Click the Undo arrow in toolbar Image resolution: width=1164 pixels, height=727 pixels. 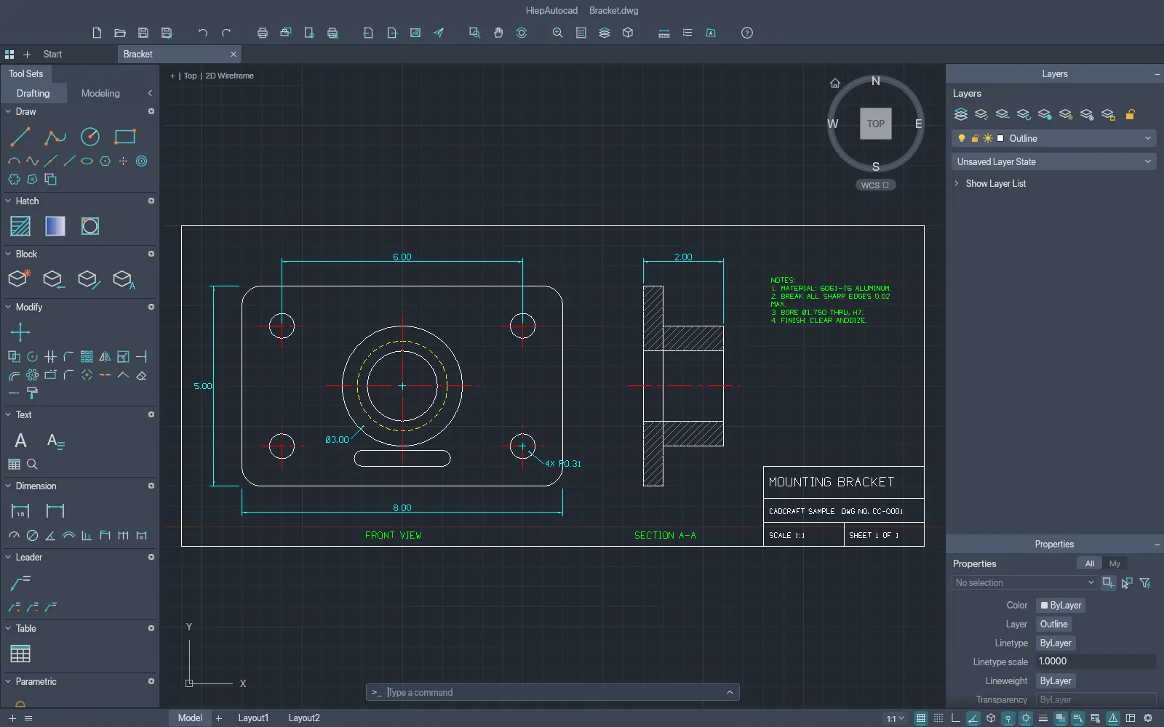tap(203, 33)
